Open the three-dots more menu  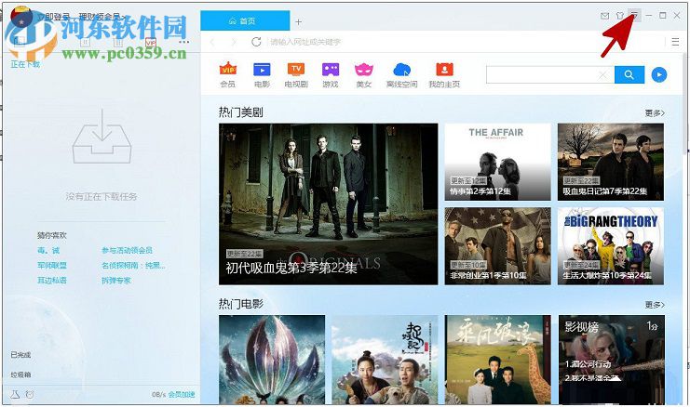point(184,42)
